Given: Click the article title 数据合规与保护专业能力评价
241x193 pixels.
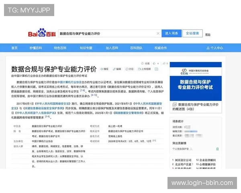Looking at the screenshot, I should [x=54, y=69].
